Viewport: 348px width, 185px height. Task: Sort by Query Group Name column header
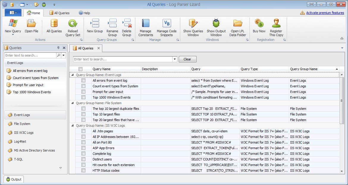pos(314,69)
